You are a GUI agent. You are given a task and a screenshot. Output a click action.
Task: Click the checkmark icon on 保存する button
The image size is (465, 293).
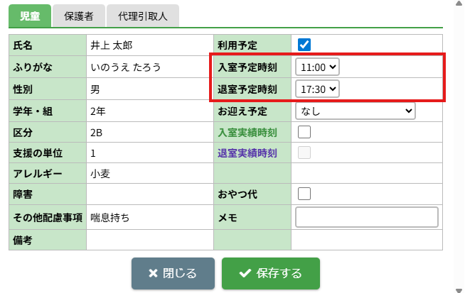point(245,274)
